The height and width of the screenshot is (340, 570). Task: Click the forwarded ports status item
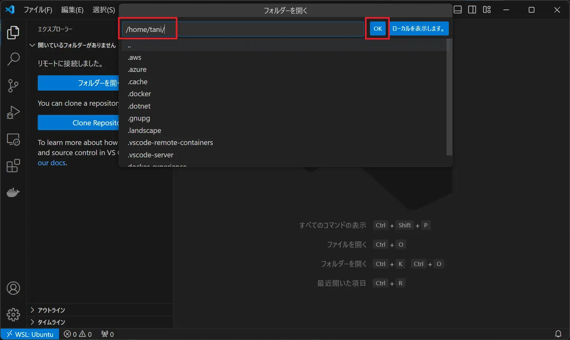pyautogui.click(x=107, y=334)
